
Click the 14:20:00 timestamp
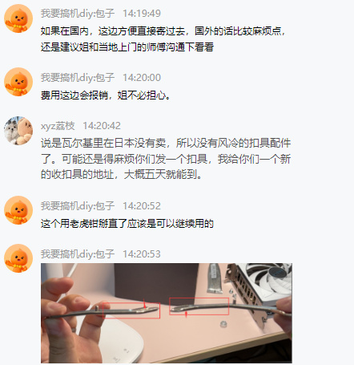click(142, 78)
